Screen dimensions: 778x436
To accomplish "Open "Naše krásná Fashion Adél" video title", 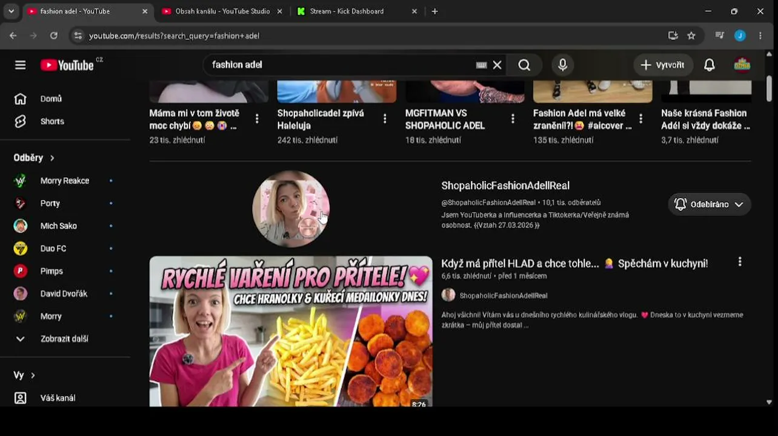I will [706, 119].
